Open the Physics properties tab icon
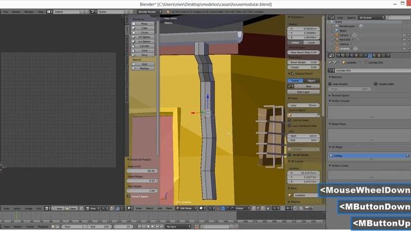 (388, 55)
